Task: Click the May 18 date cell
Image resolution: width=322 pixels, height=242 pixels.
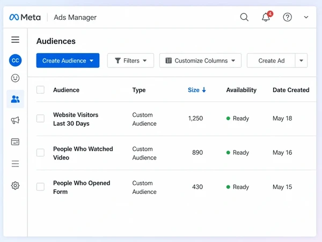Action: coord(282,118)
